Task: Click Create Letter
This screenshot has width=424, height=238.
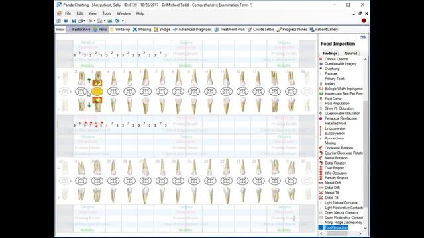Action: pos(261,29)
